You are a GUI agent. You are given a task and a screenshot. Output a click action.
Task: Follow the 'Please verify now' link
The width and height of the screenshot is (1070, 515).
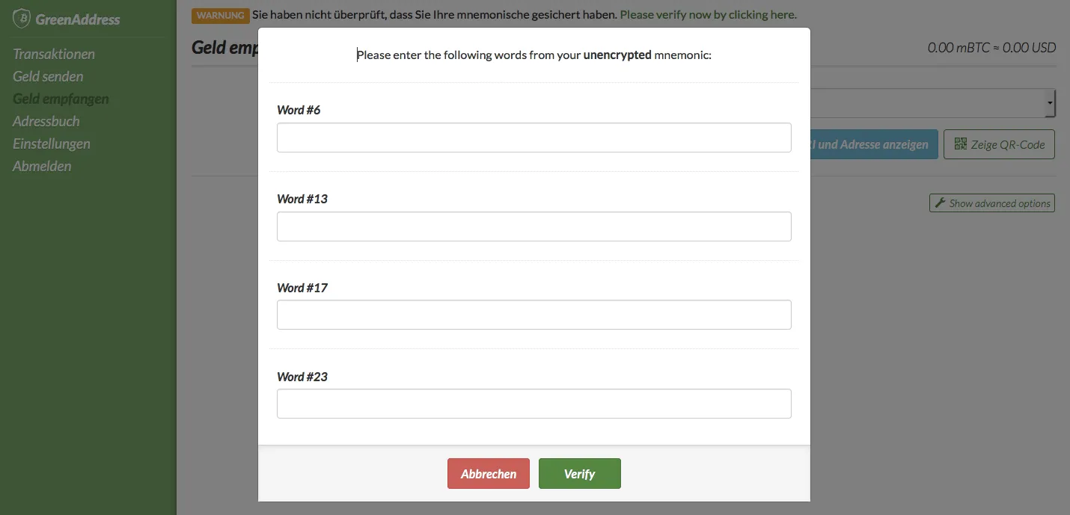(x=708, y=14)
